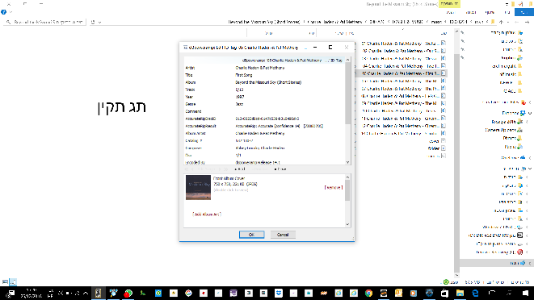Click the [Add Album Art] link
The height and width of the screenshot is (300, 534).
pyautogui.click(x=207, y=215)
